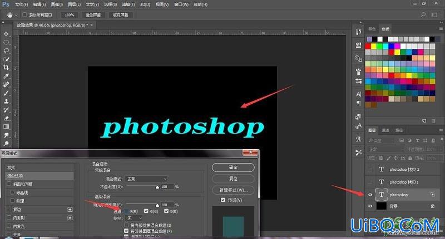This screenshot has width=445, height=239.
Task: Open Swatches panel flyout menu
Action: click(441, 29)
